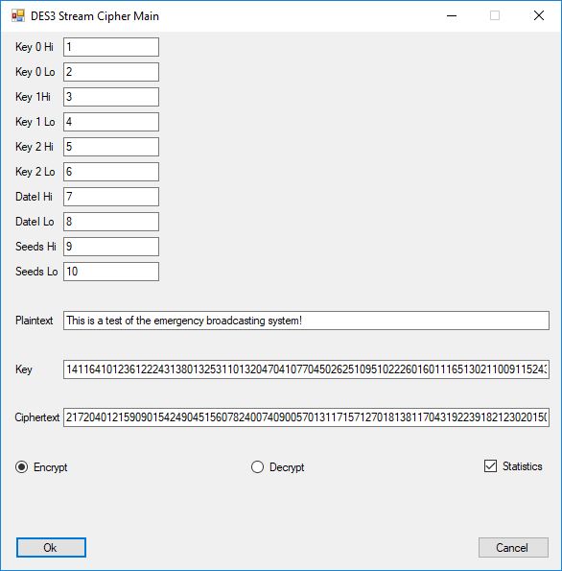Close the DES3 Stream Cipher window

click(x=539, y=15)
